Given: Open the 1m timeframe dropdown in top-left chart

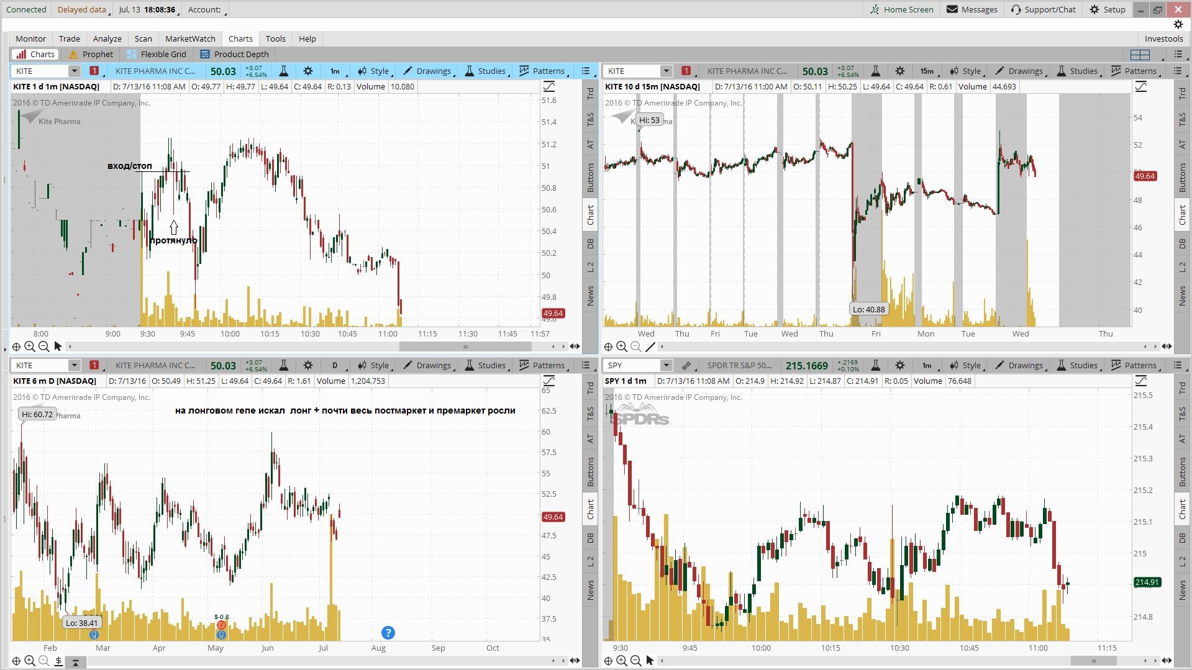Looking at the screenshot, I should pos(336,71).
